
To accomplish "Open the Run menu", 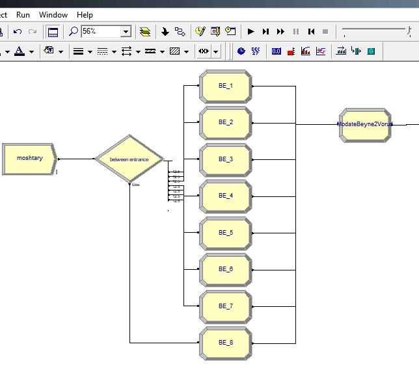I will [x=23, y=15].
